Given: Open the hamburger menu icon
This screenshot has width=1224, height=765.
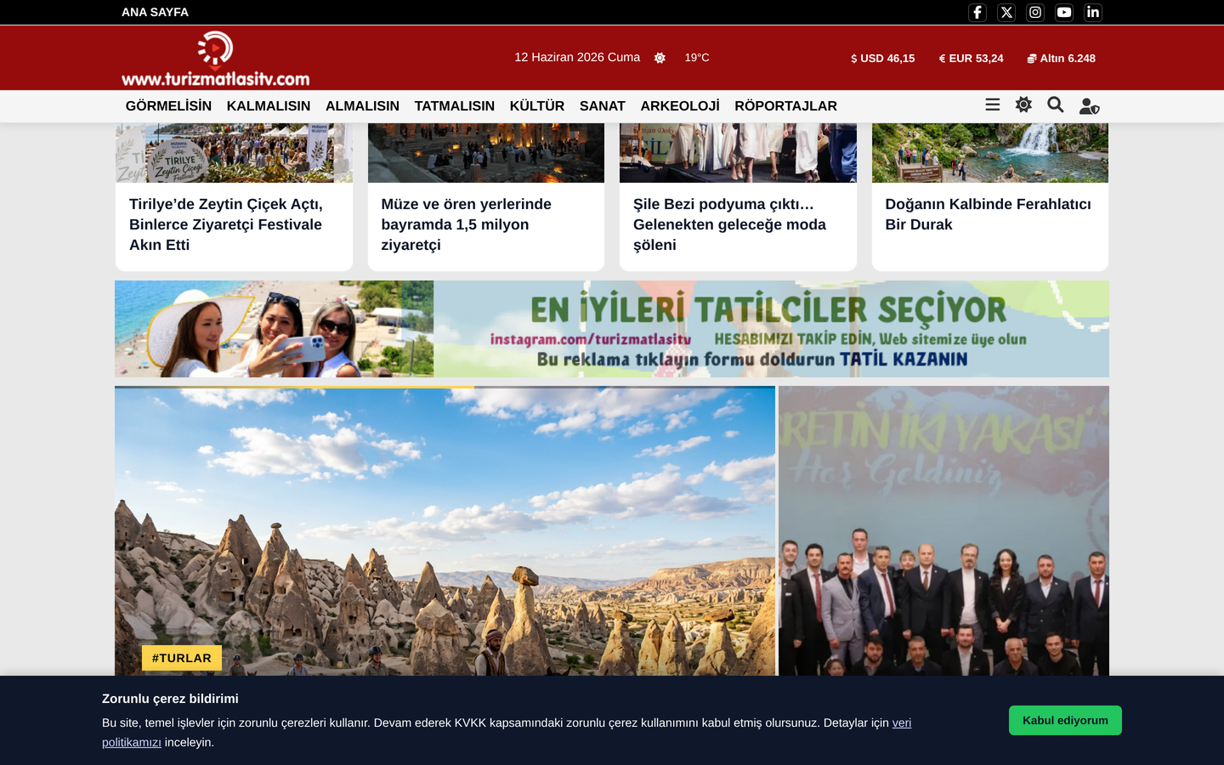Looking at the screenshot, I should [992, 105].
